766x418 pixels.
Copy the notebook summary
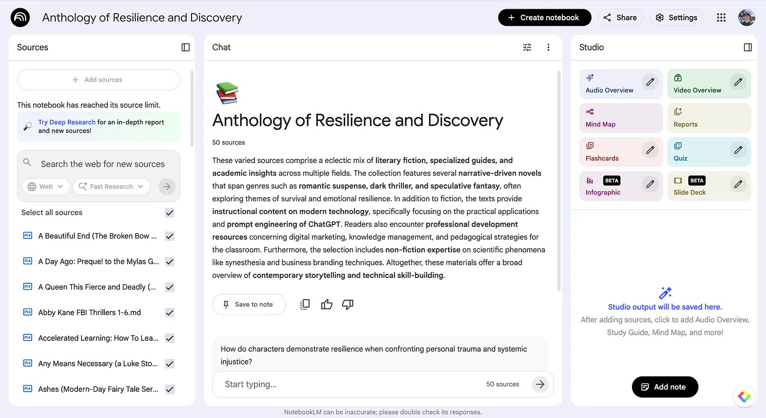[x=305, y=304]
